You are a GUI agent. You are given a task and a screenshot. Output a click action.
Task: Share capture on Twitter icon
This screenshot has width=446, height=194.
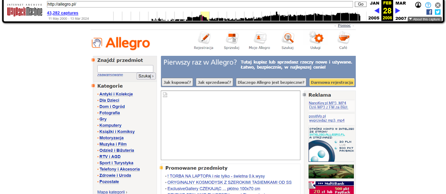point(438,12)
